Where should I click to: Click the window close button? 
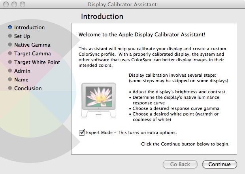coord(6,4)
